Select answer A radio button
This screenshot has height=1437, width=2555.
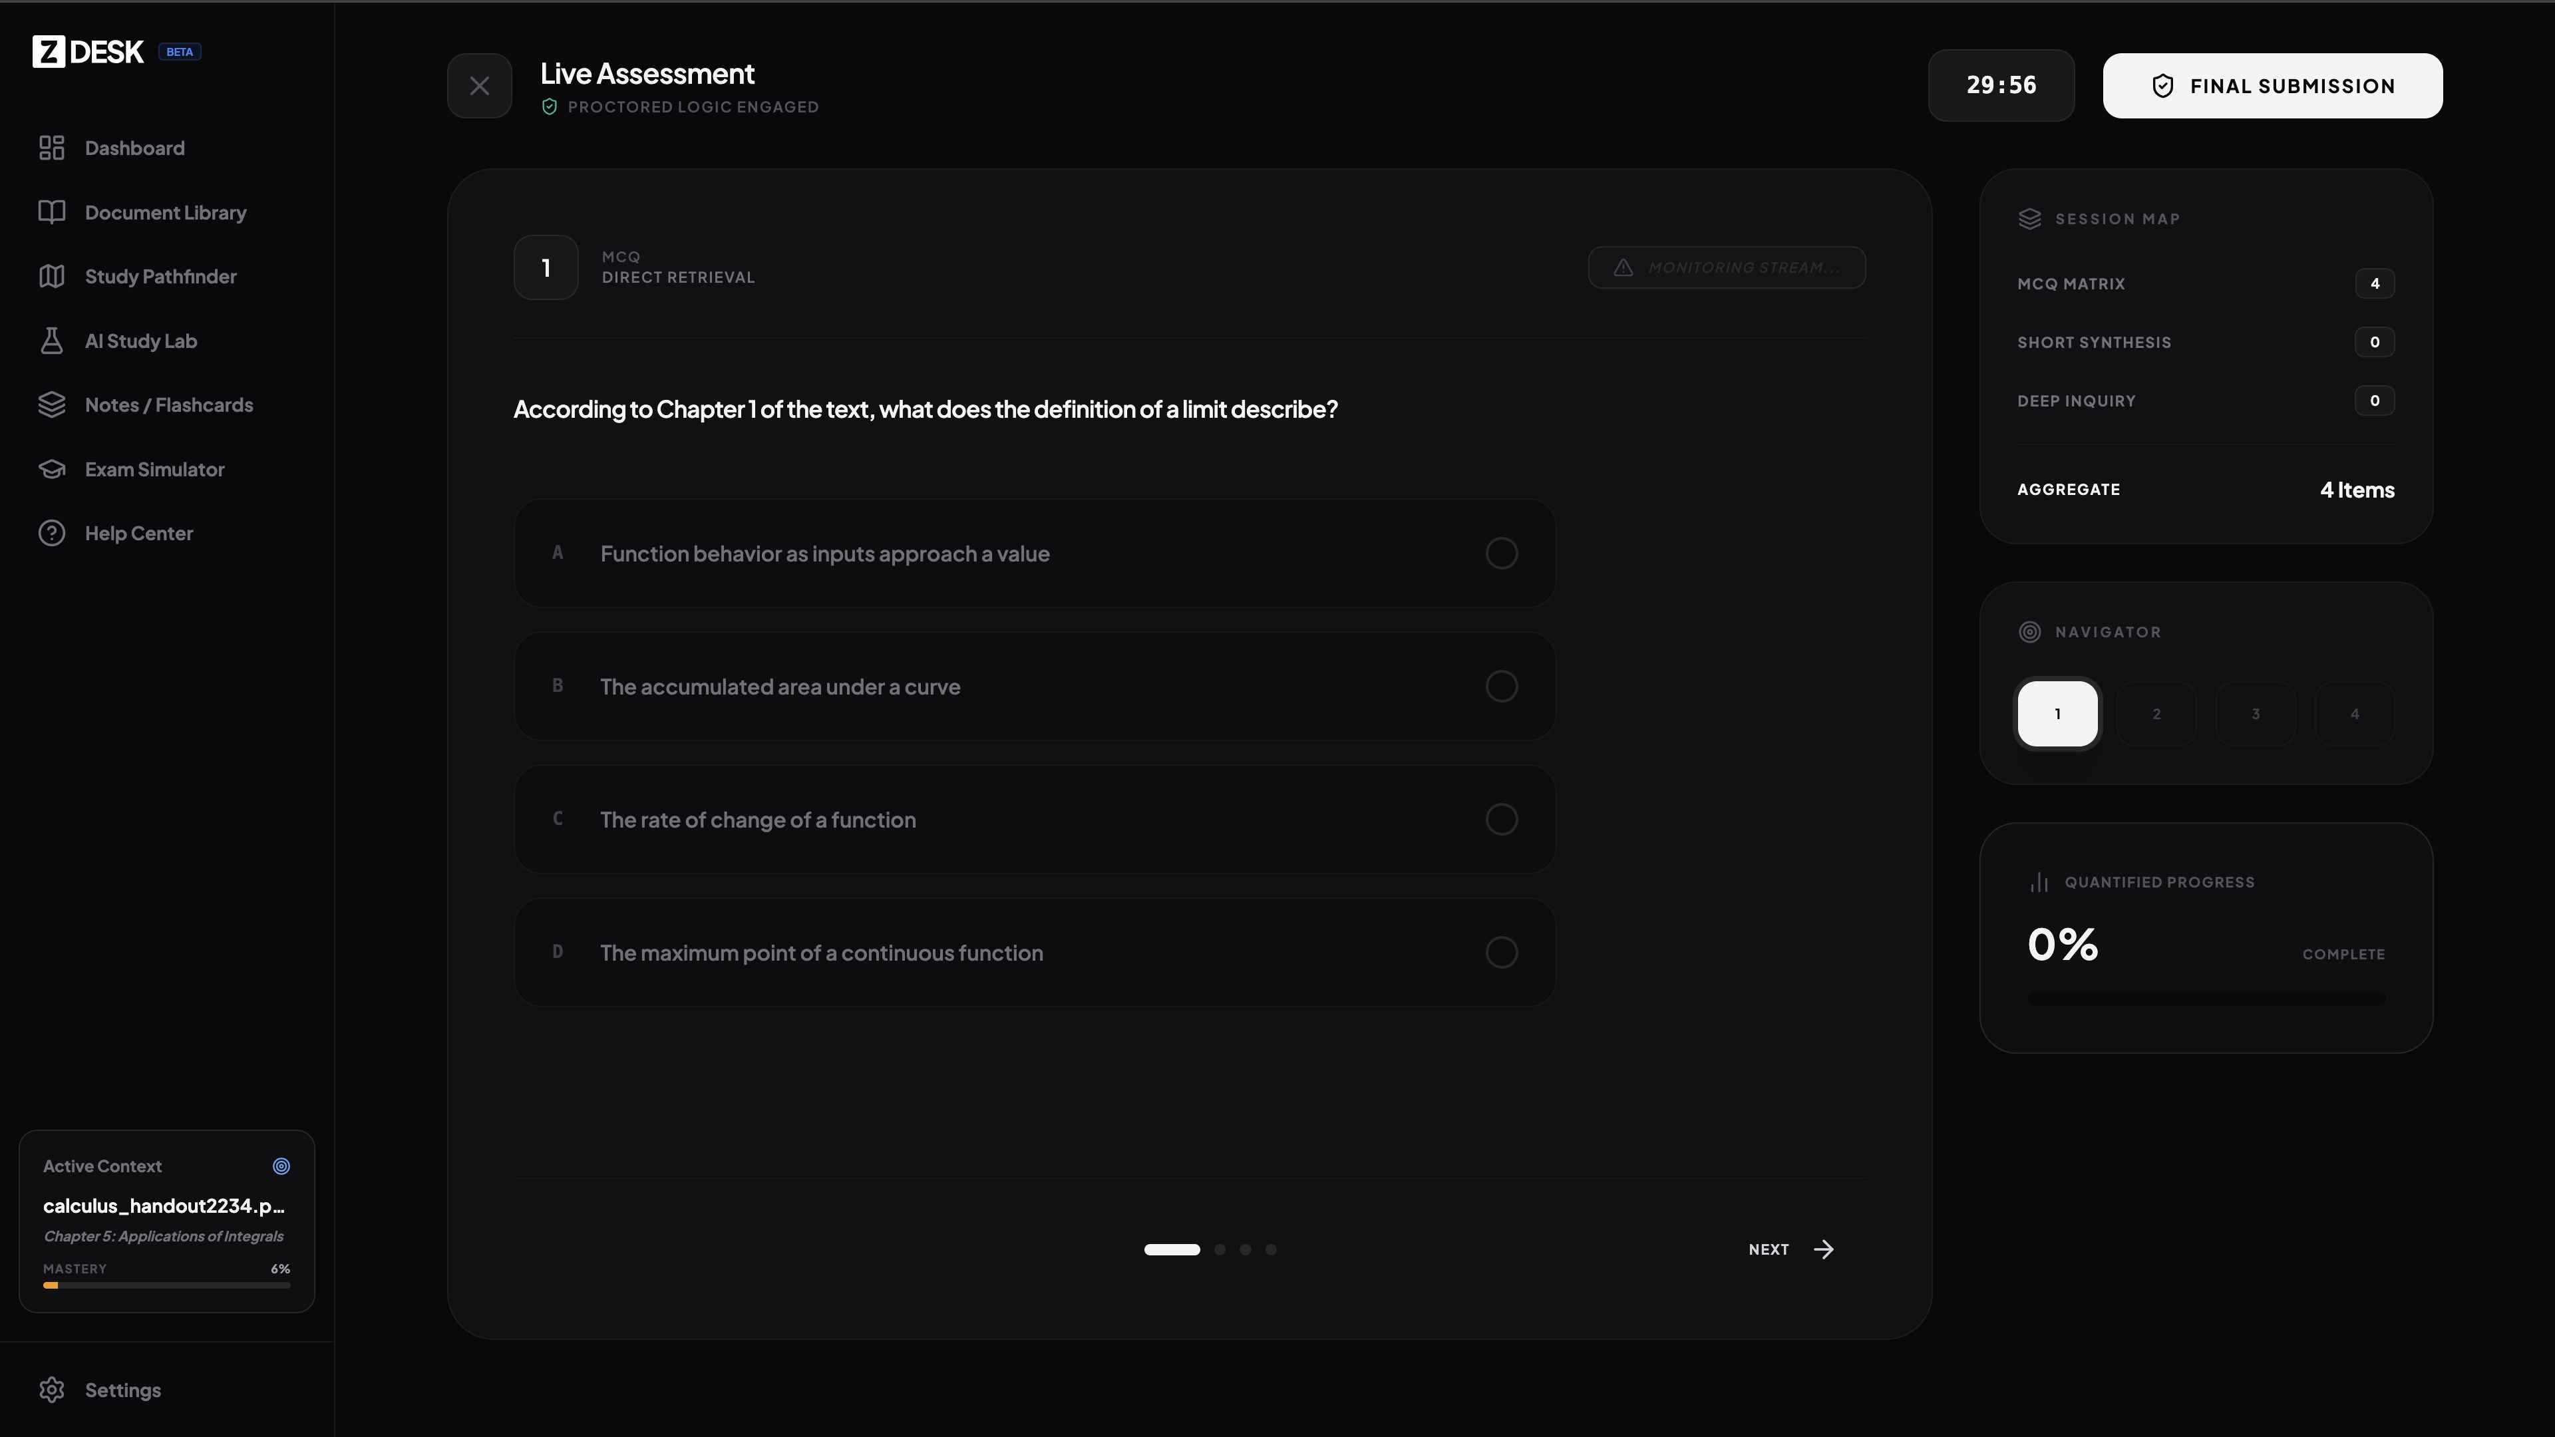coord(1500,554)
